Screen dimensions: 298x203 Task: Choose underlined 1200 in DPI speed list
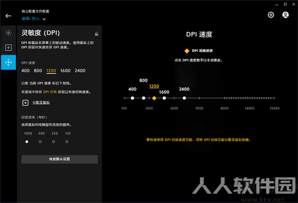pos(51,71)
